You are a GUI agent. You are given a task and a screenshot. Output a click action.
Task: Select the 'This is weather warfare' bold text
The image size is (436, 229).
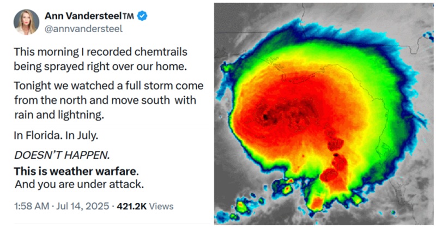pos(76,171)
